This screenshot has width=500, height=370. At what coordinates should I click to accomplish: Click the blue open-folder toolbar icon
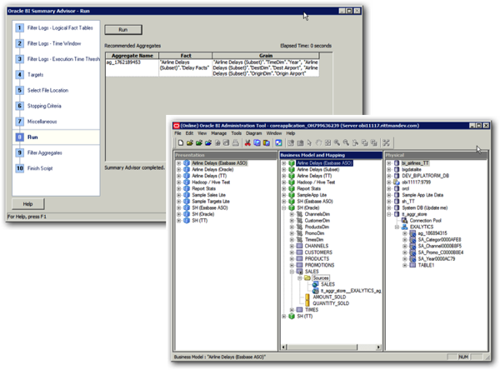[208, 142]
